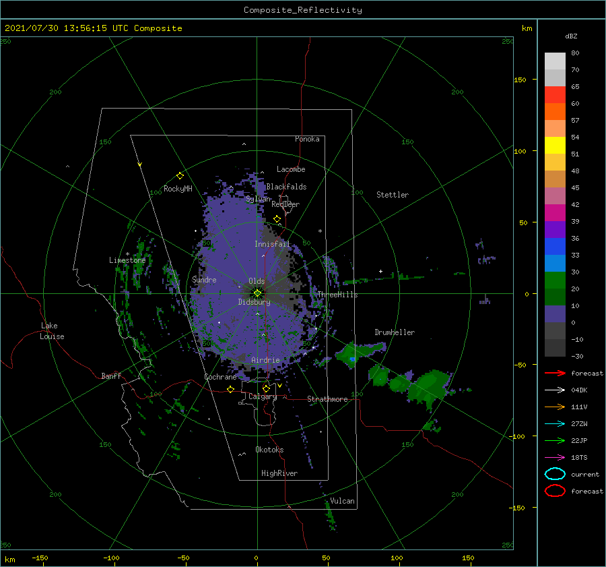Click the white plus marker west of Stettler
Image resolution: width=606 pixels, height=567 pixels.
[380, 271]
